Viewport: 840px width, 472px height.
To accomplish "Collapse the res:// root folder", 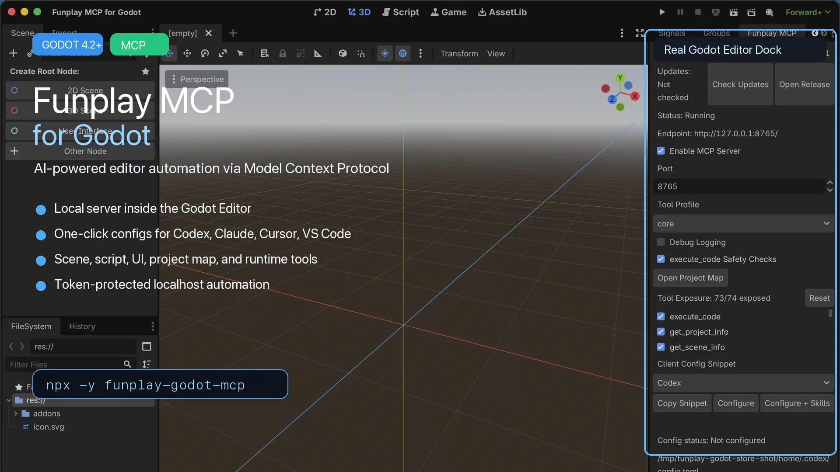I will [9, 400].
